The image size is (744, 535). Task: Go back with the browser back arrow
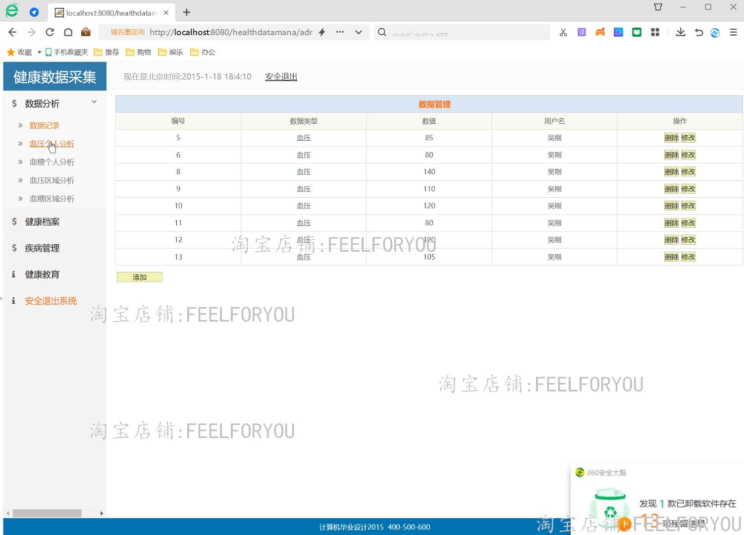[x=12, y=32]
